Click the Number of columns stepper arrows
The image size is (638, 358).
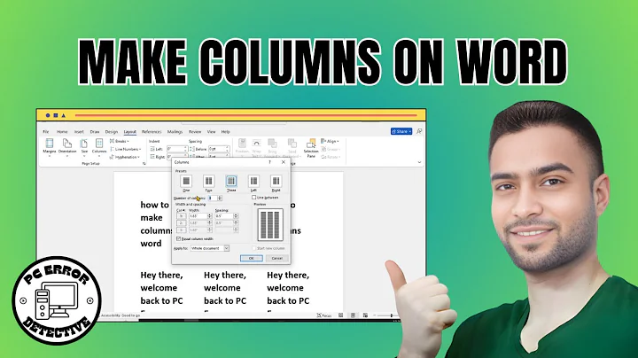tap(220, 198)
